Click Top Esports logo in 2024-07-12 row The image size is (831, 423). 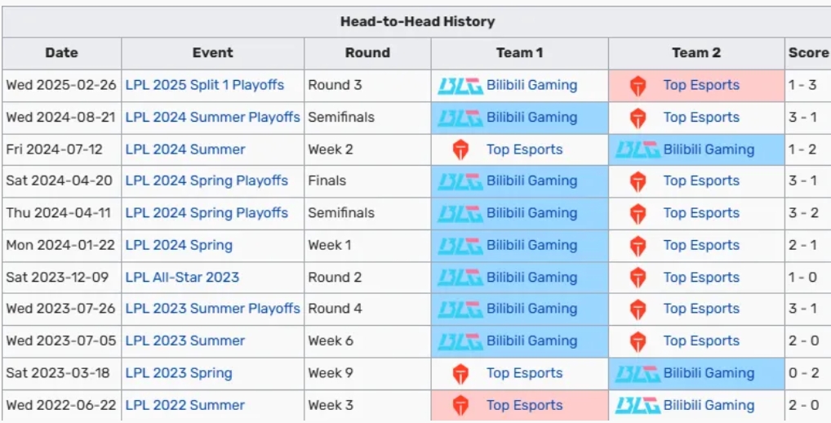461,149
